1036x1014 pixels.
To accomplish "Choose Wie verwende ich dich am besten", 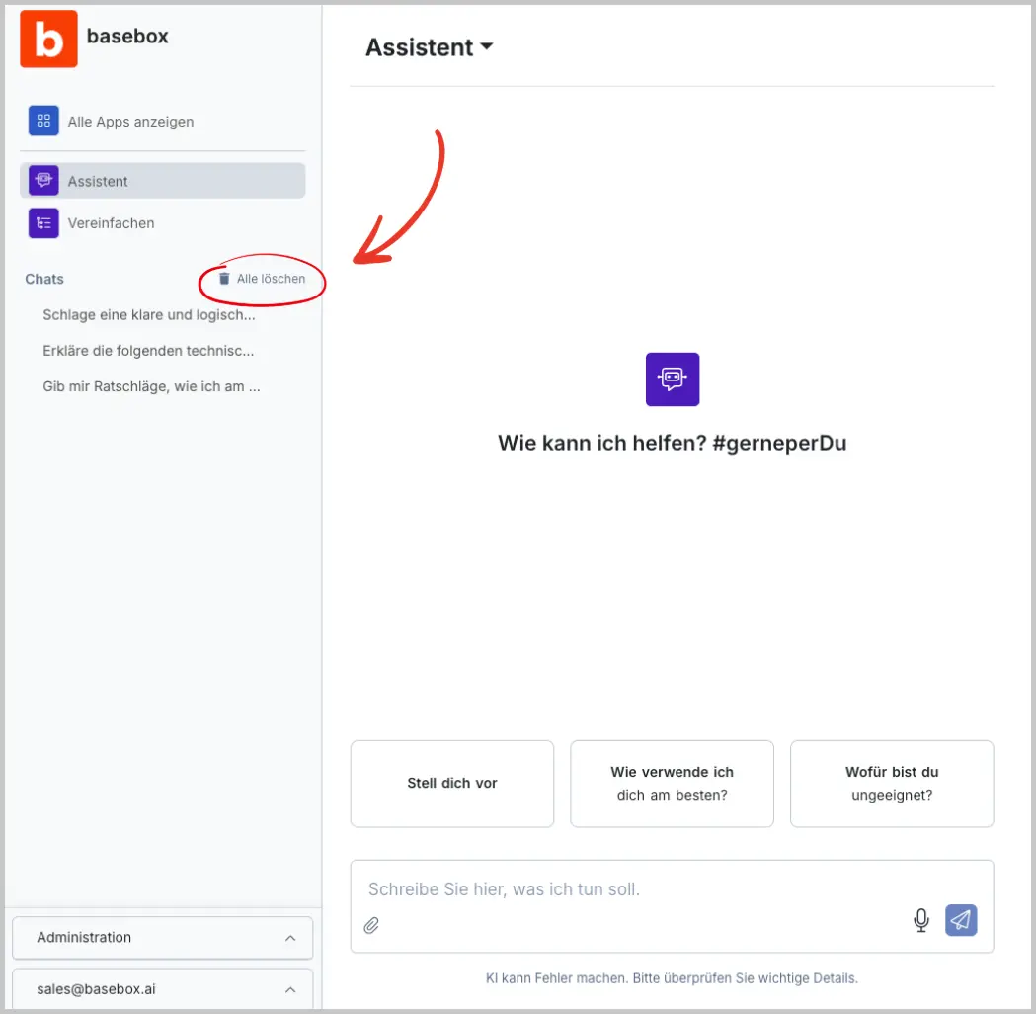I will coord(672,784).
